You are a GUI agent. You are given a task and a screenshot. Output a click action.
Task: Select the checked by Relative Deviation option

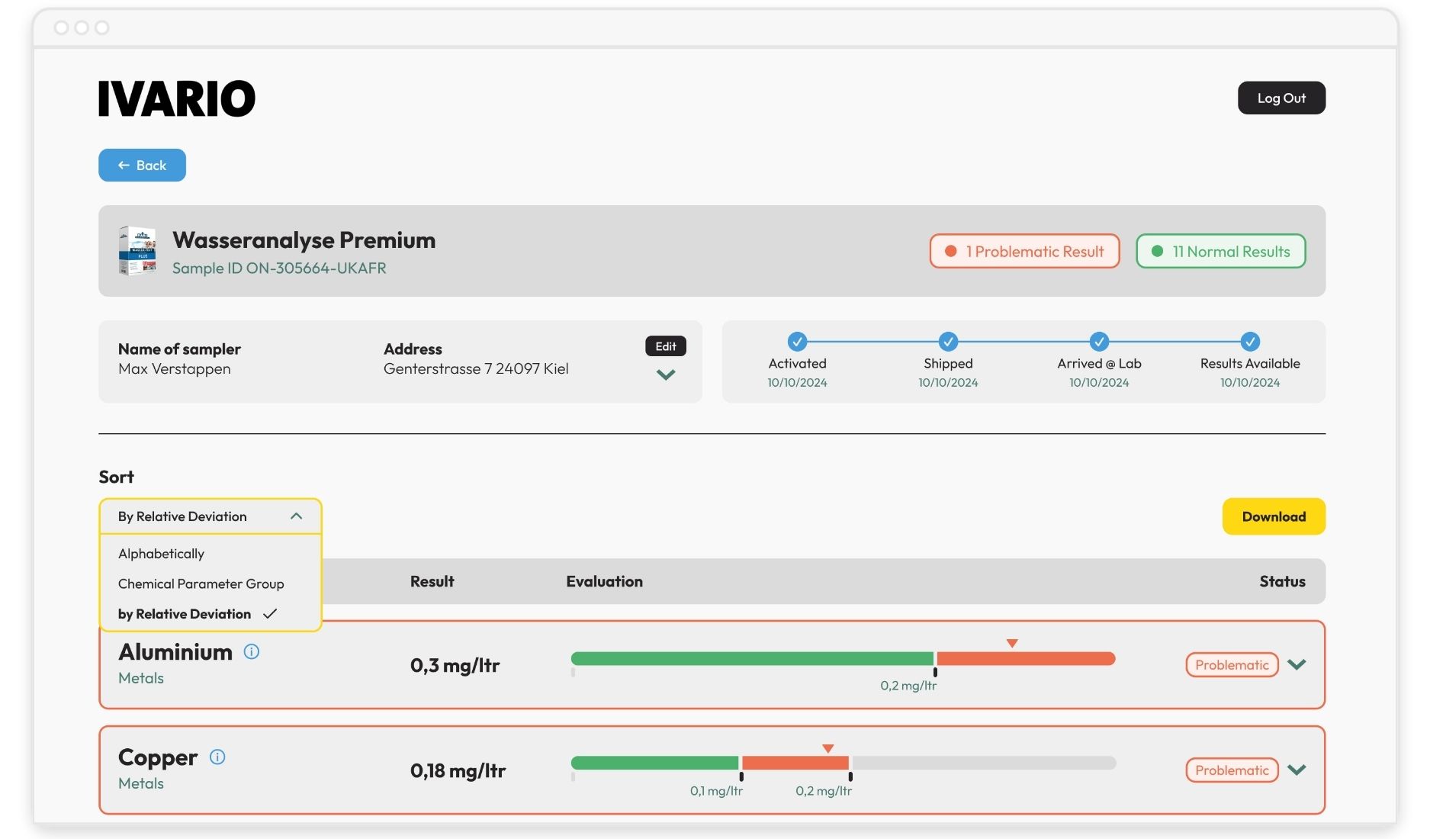click(x=185, y=614)
